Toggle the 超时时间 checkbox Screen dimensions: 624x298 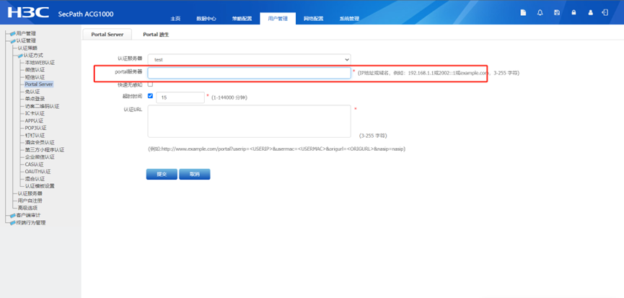click(151, 96)
